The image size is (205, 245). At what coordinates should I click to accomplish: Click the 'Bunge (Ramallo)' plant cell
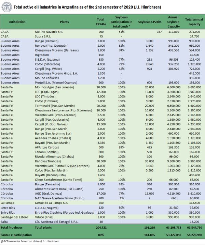point(47,41)
